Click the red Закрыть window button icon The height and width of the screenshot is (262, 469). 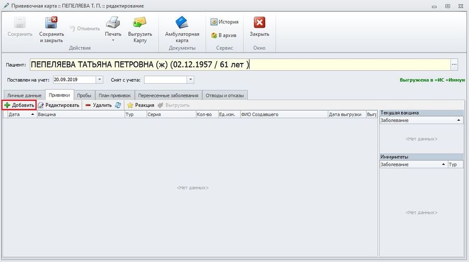[x=259, y=23]
